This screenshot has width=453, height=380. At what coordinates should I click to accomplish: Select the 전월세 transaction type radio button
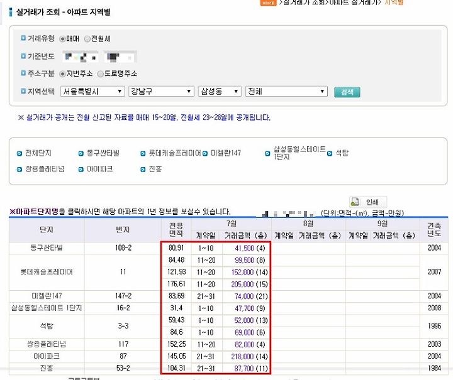tap(87, 39)
